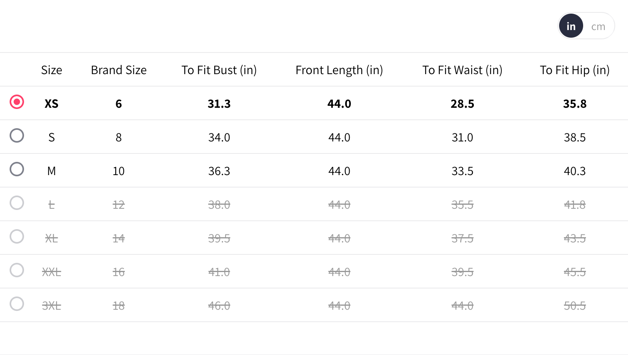Click the To Fit Bust (in) header
The height and width of the screenshot is (355, 628).
pyautogui.click(x=219, y=70)
